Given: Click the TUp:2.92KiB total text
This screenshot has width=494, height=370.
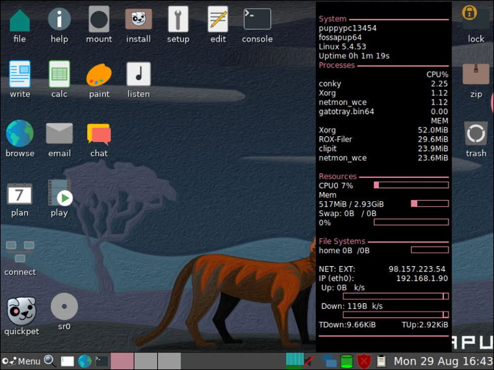Looking at the screenshot, I should [424, 325].
